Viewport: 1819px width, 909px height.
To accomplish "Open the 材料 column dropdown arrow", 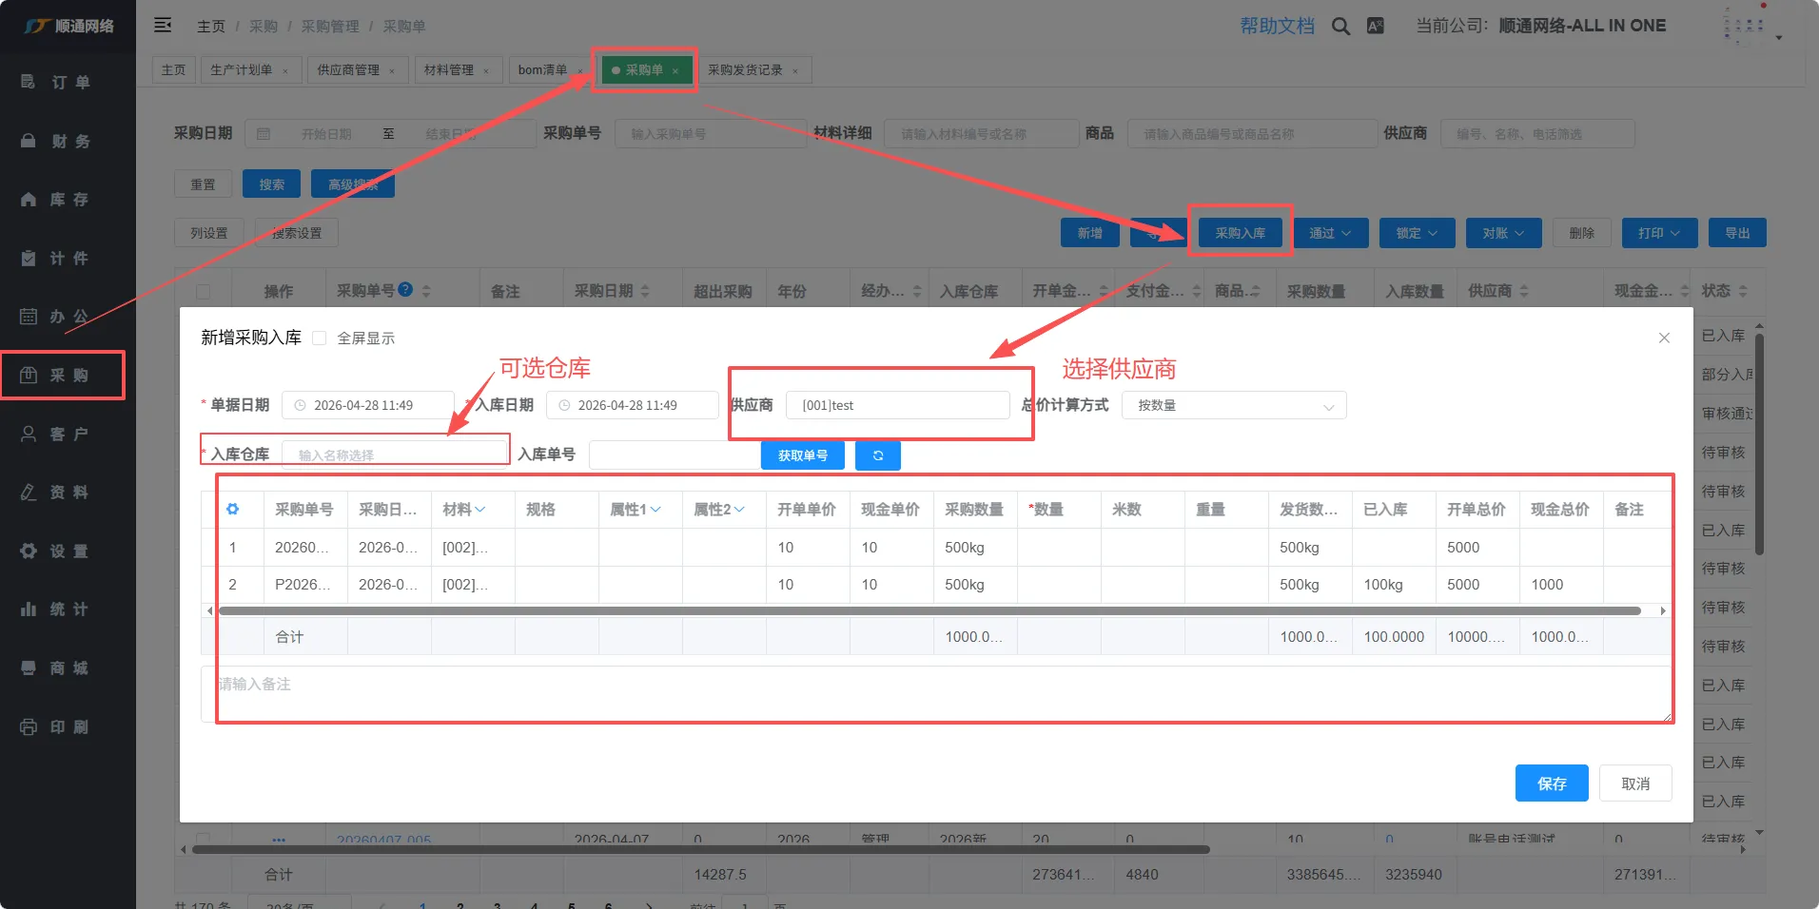I will click(x=480, y=510).
